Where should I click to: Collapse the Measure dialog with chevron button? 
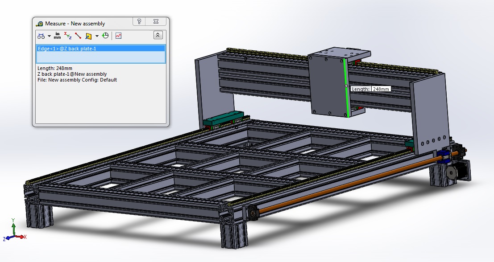[x=158, y=35]
